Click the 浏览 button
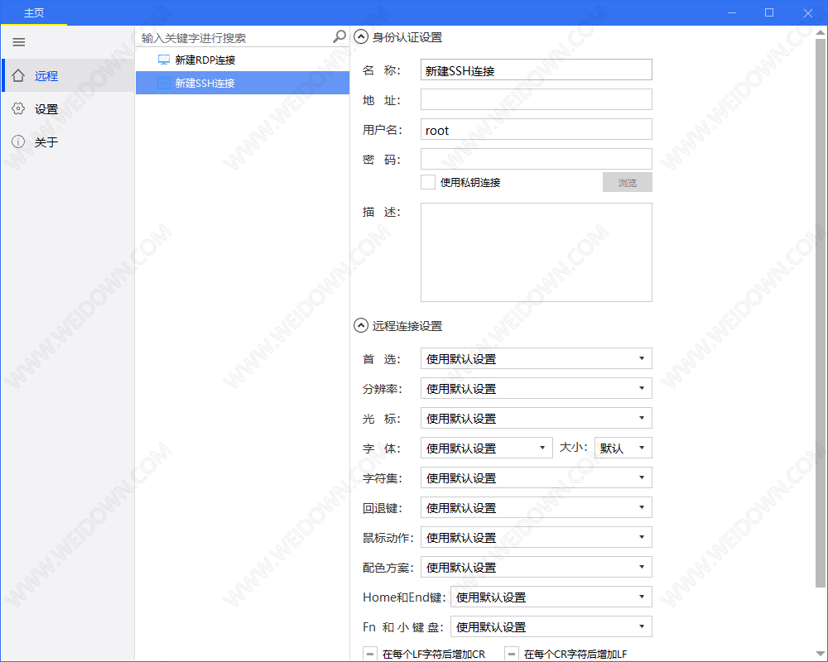This screenshot has width=828, height=662. pyautogui.click(x=627, y=182)
